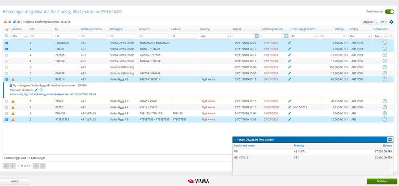Screen dimensions: 399x186
Task: Sort by Belopp column header
Action: click(x=340, y=29)
